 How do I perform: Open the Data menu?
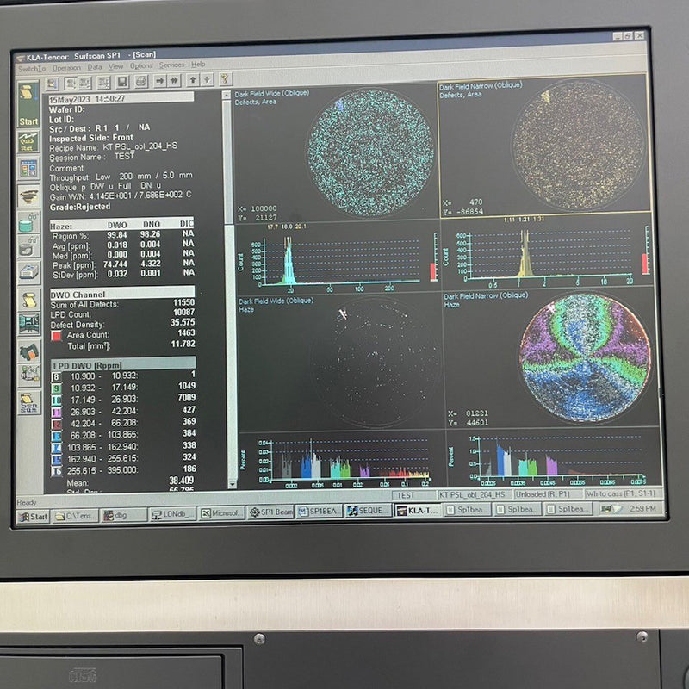pos(95,67)
